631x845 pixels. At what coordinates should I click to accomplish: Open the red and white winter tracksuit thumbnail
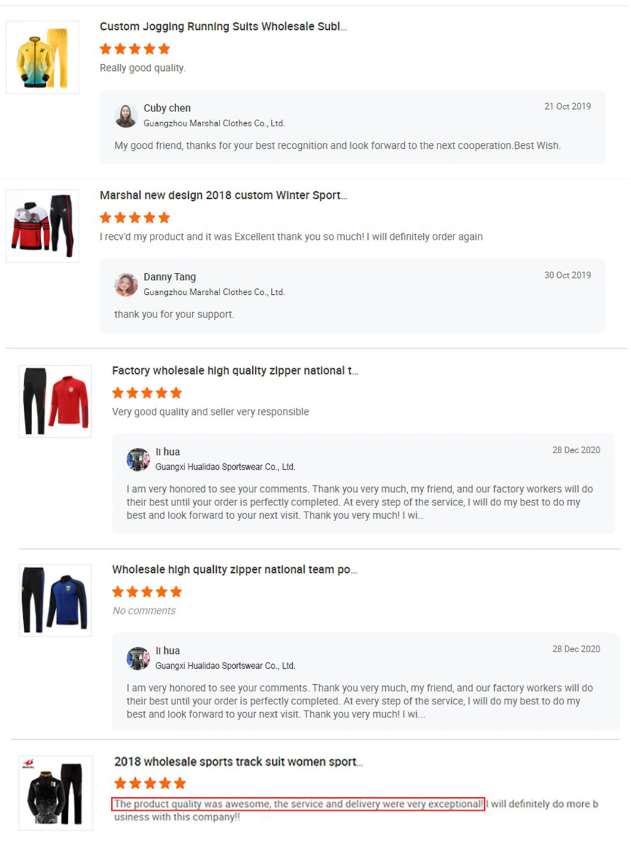pos(42,226)
